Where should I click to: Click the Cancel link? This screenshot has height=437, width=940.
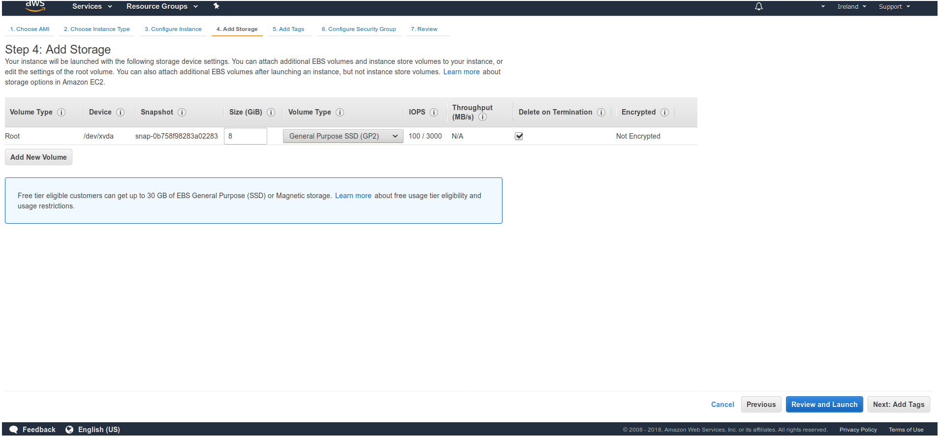[x=722, y=405]
